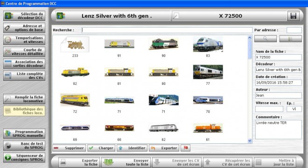Click the magnifier search button
Screen dimensions: 308x168
coord(266,39)
